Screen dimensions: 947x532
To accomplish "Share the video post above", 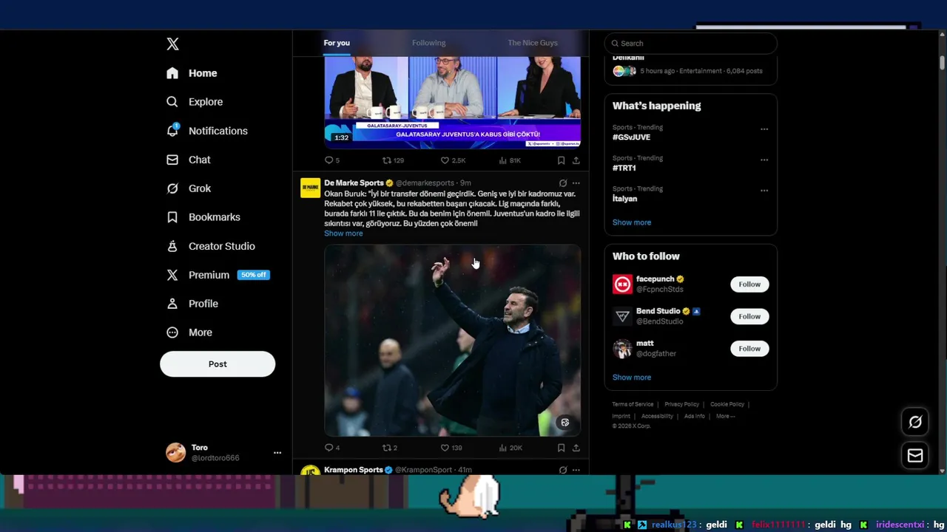I will pos(576,160).
